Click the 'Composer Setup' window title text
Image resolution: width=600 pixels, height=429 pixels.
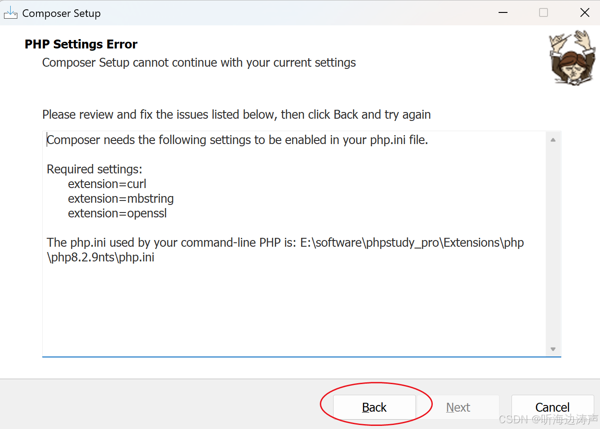61,13
